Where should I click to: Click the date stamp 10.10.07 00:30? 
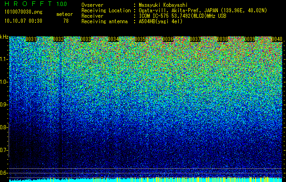click(23, 21)
